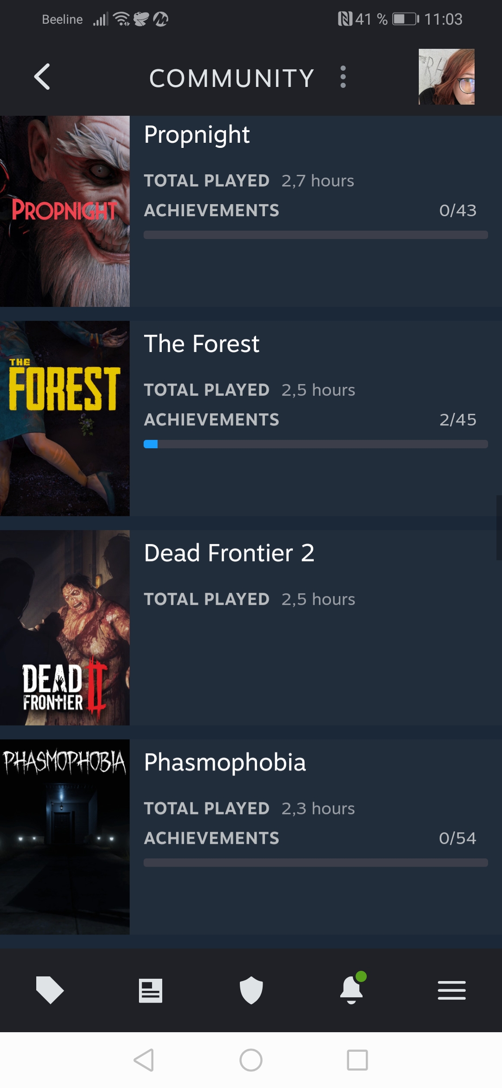This screenshot has width=502, height=1088.
Task: Open the News feed icon tab
Action: 151,990
